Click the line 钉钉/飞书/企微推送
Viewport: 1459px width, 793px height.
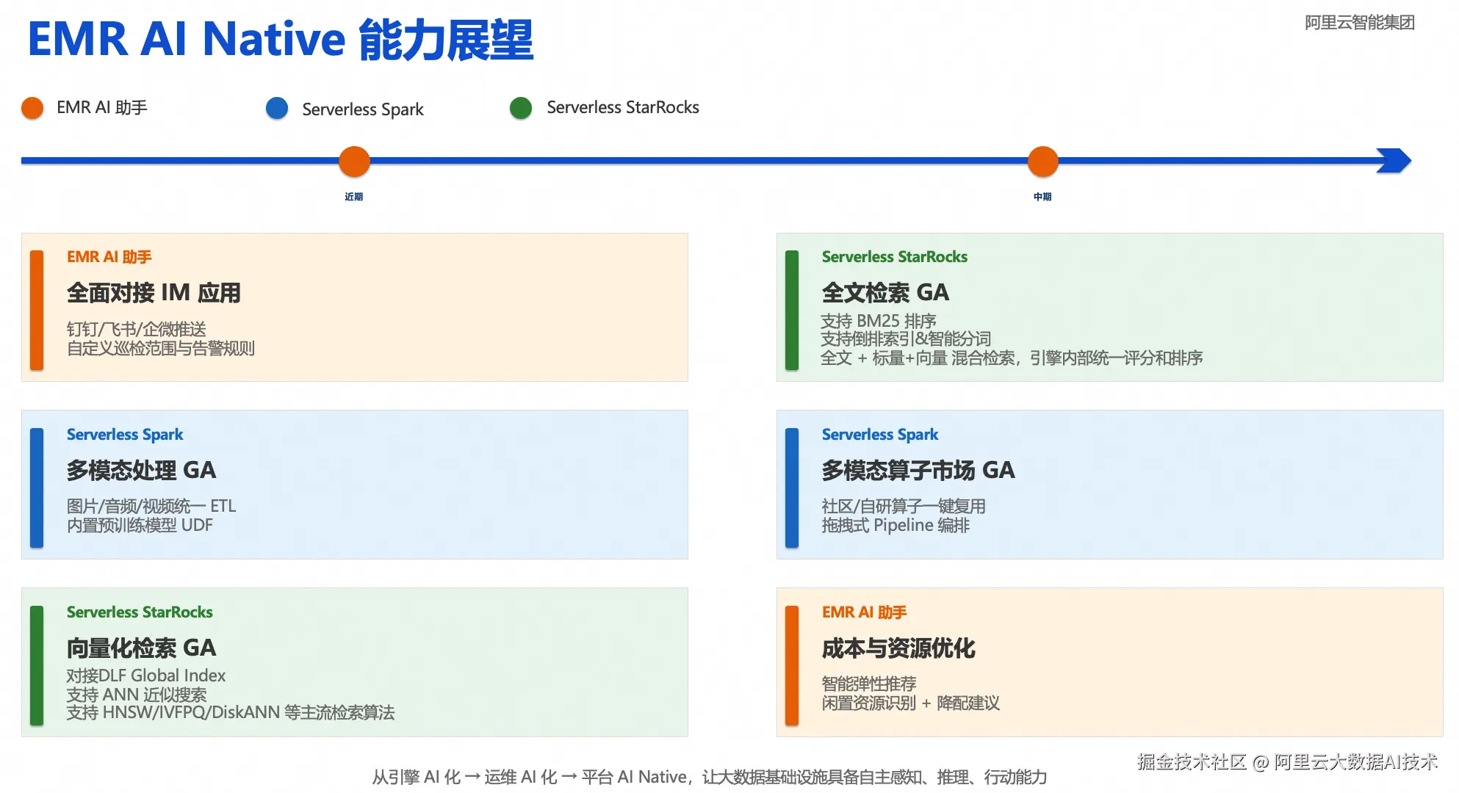137,329
